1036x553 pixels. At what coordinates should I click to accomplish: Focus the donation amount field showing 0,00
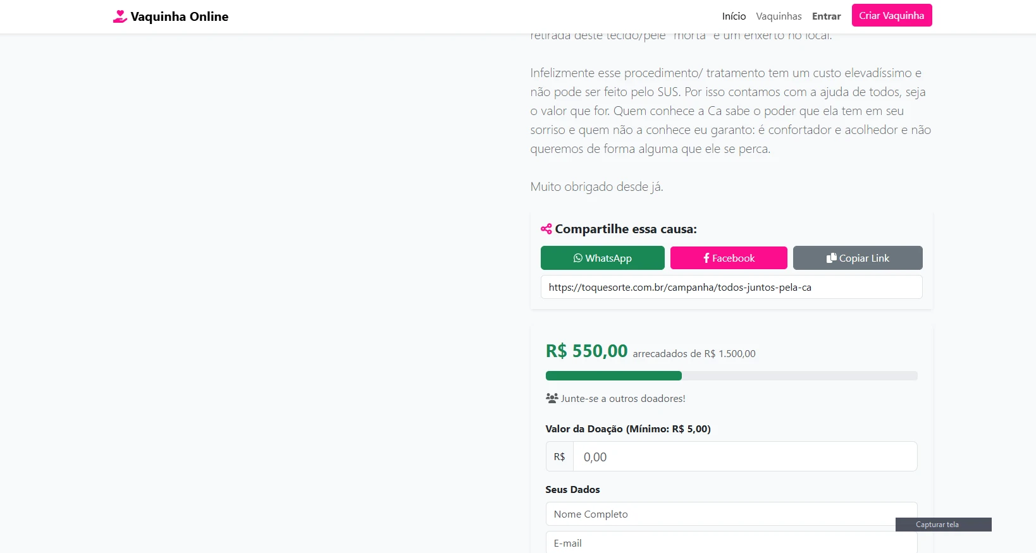pyautogui.click(x=744, y=456)
